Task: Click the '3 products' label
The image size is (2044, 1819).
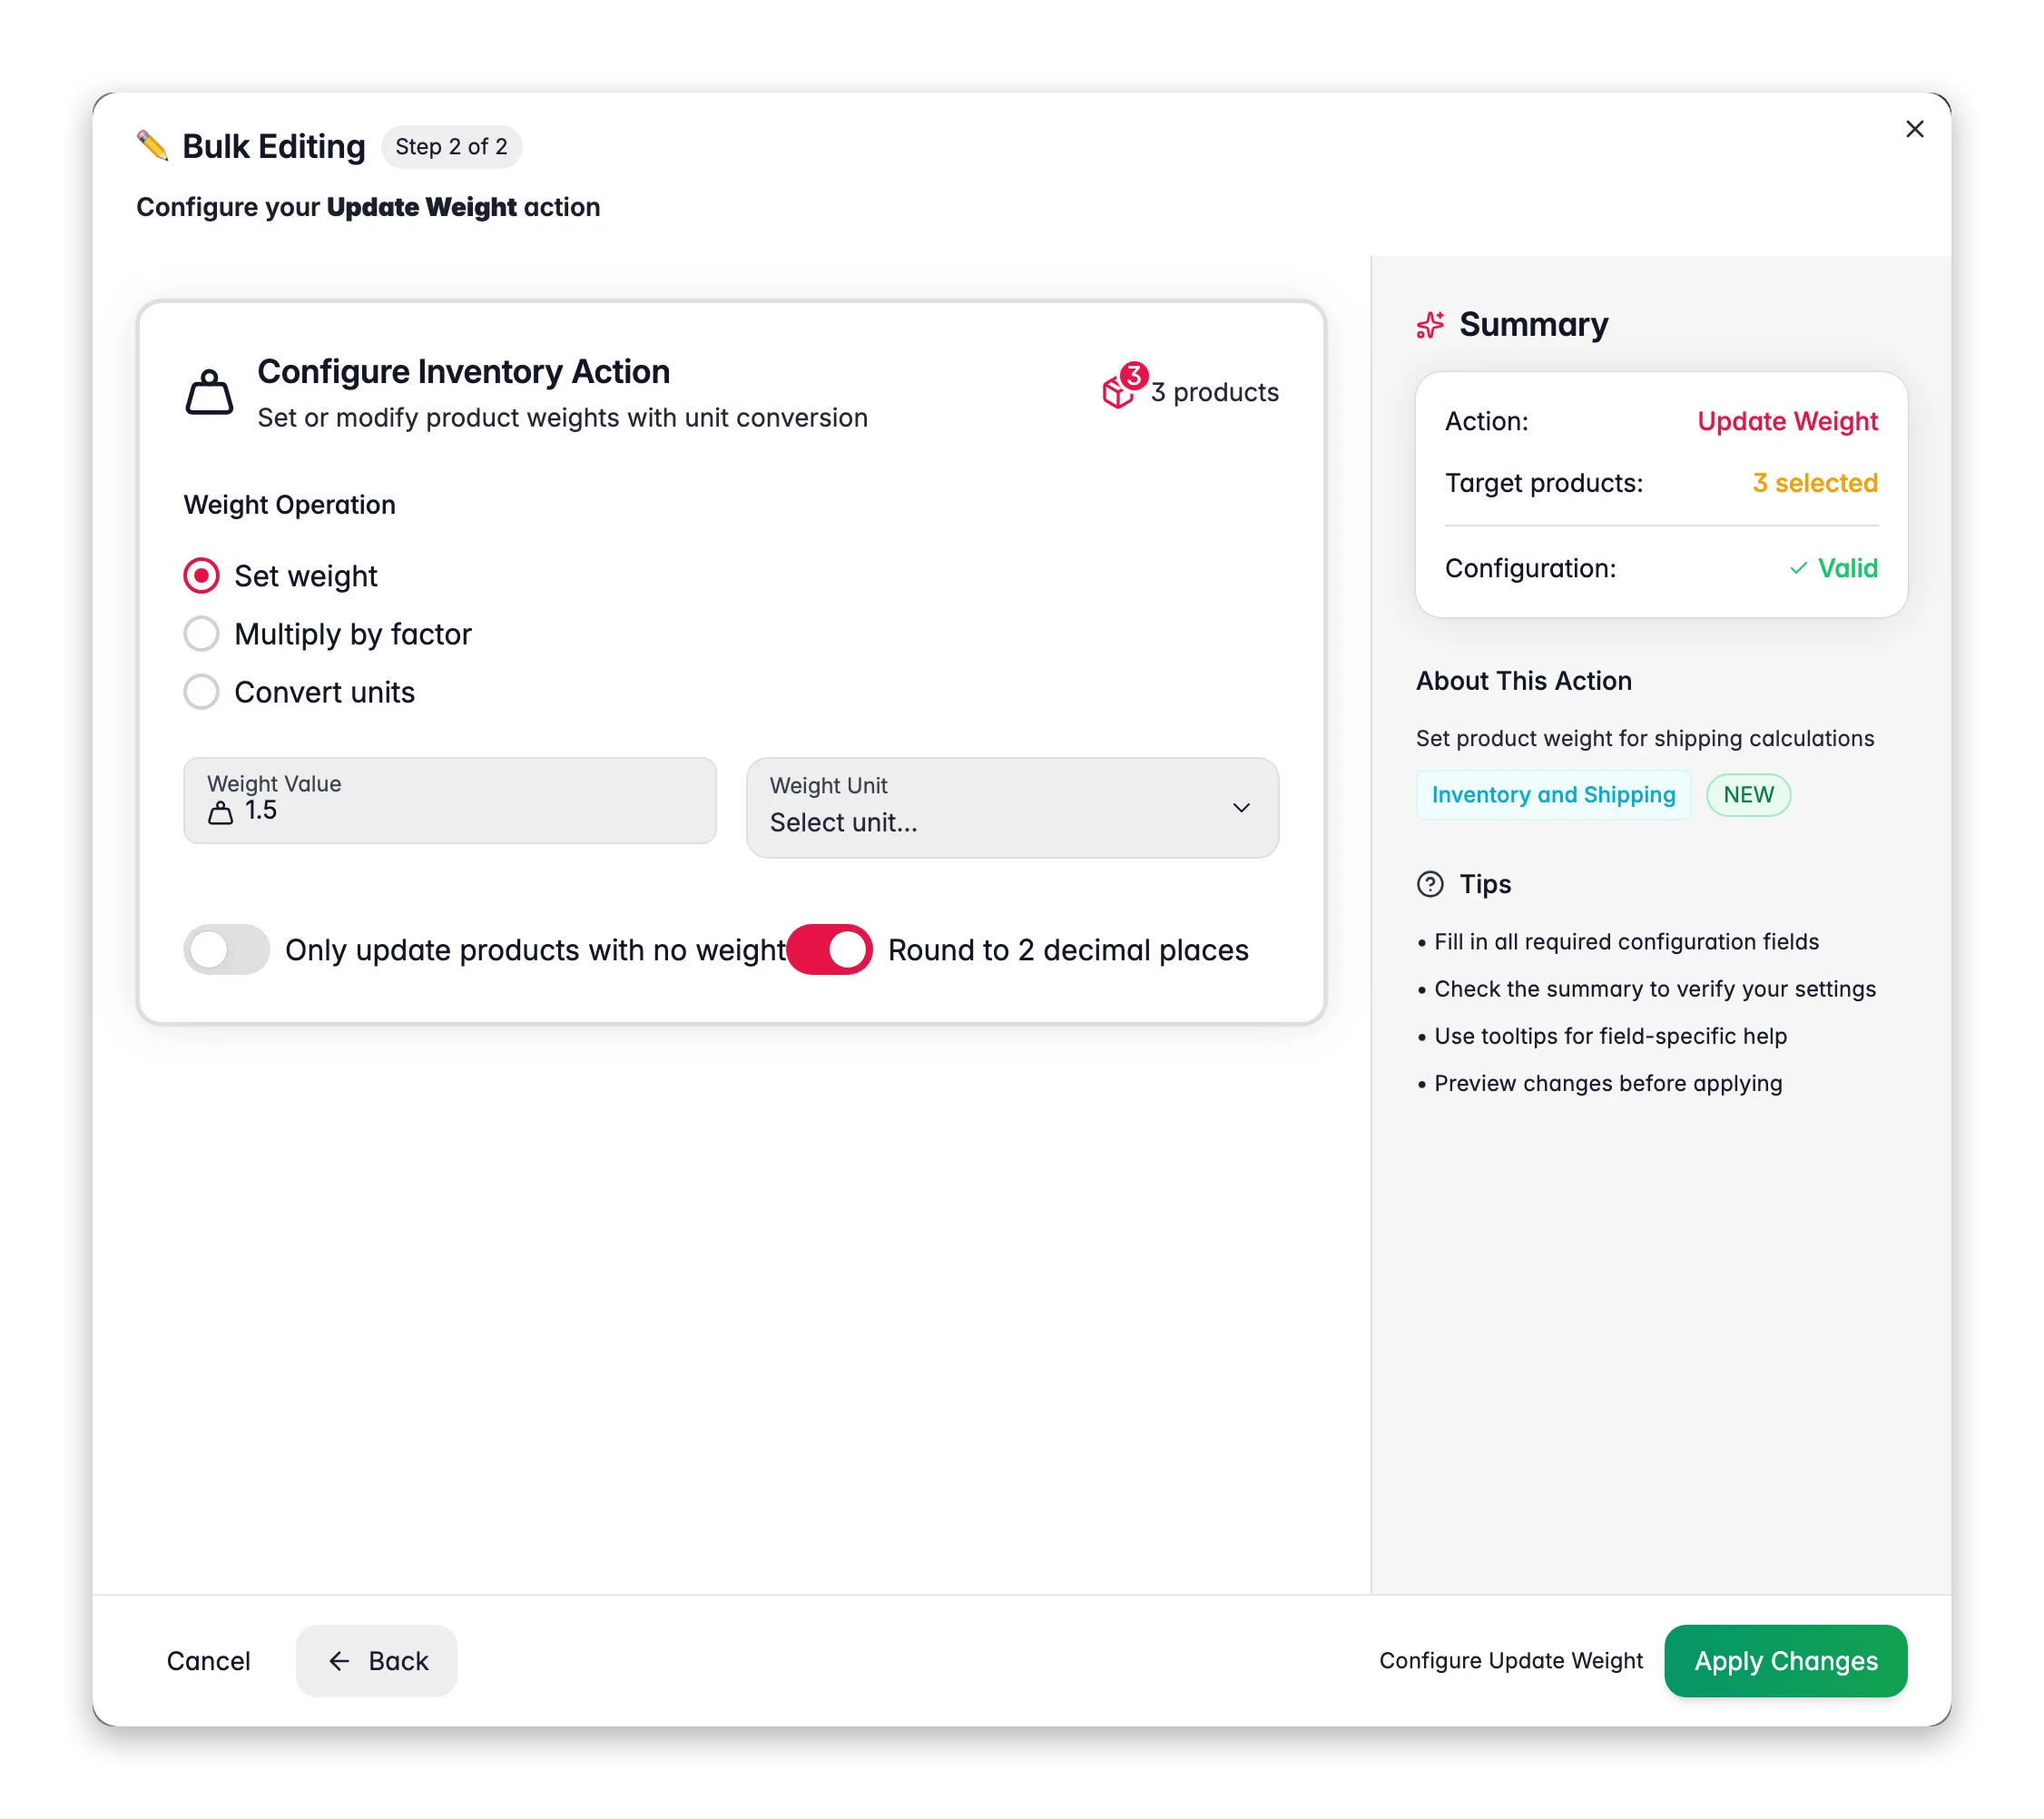Action: 1214,392
